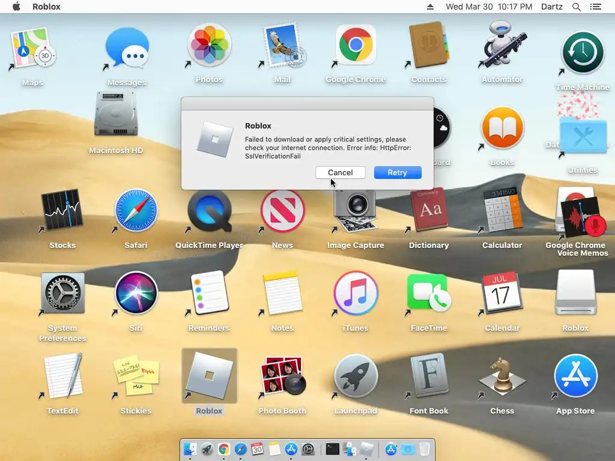Open the Maps desktop icon
Screen dimensions: 615x461
[x=32, y=48]
